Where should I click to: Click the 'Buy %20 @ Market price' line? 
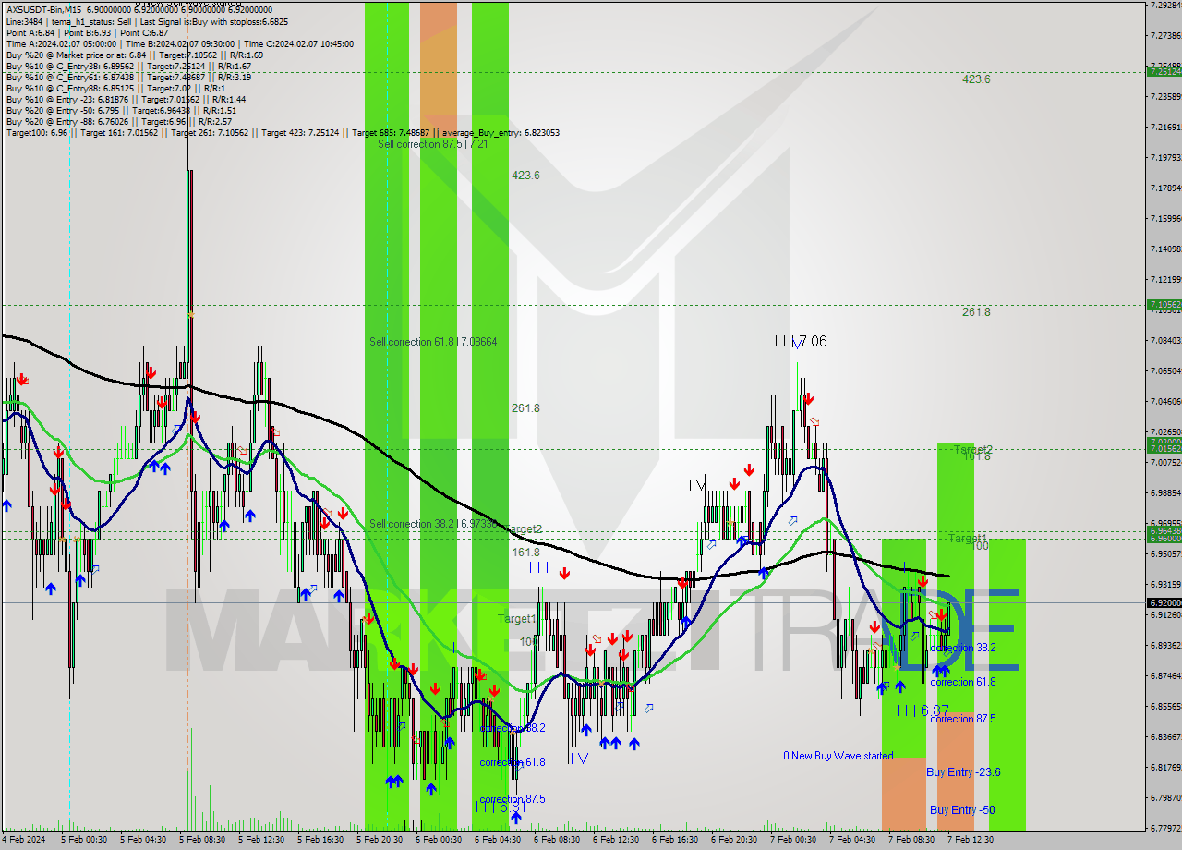click(x=134, y=55)
